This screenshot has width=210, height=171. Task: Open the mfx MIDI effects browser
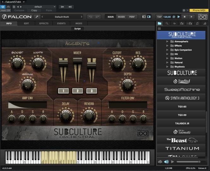(189, 24)
